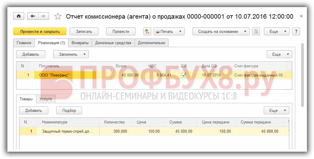Click Провести и закрыть button
Screen dimensions: 314x159
40,32
